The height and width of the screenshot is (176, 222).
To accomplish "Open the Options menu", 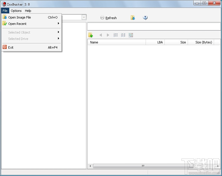I will coord(16,11).
